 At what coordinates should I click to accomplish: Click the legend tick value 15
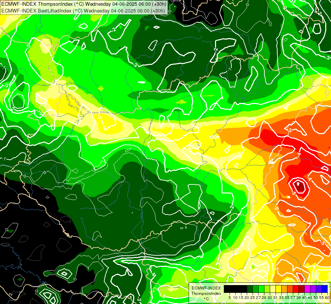click(x=241, y=298)
